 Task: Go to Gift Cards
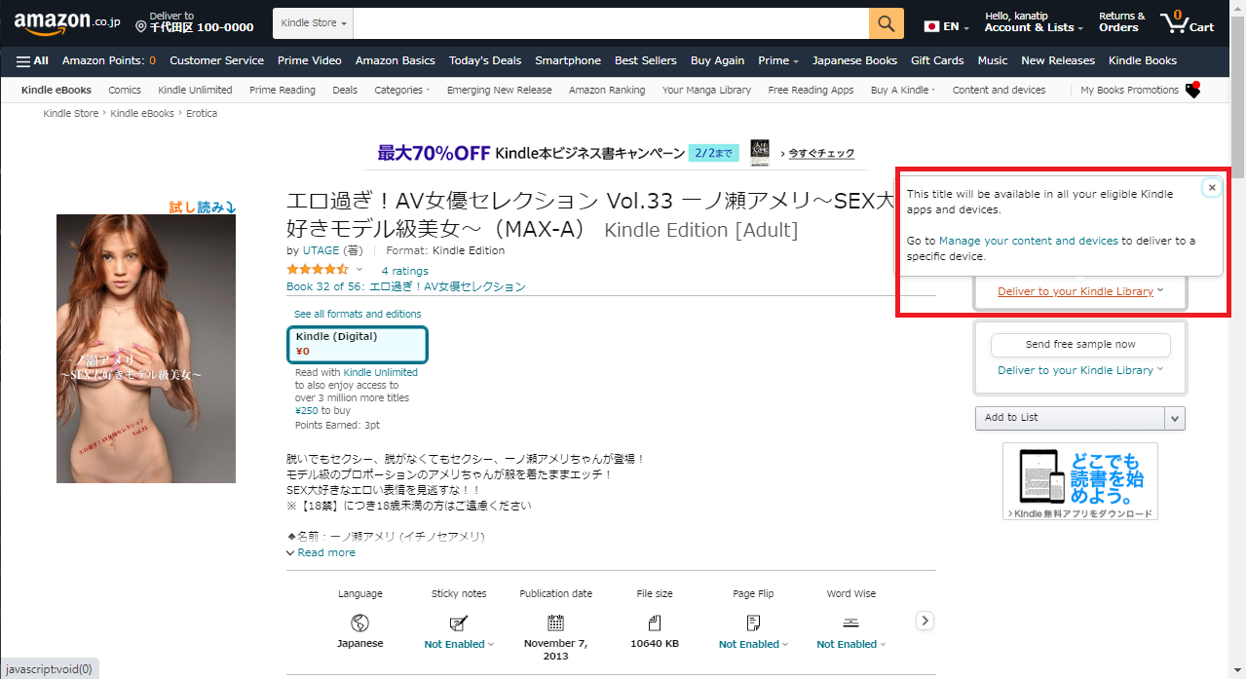pyautogui.click(x=937, y=60)
